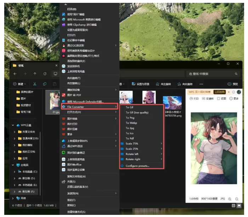The width and height of the screenshot is (248, 217).
Task: Open the File Converter submenu
Action: click(x=89, y=107)
